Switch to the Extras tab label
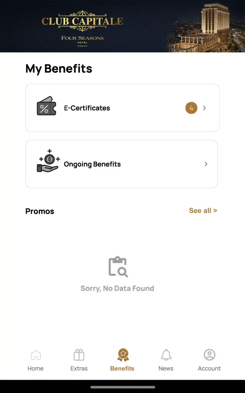Image resolution: width=245 pixels, height=393 pixels. click(x=79, y=369)
